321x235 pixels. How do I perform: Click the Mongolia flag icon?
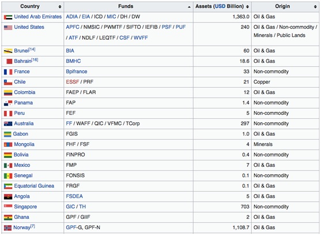pyautogui.click(x=8, y=145)
